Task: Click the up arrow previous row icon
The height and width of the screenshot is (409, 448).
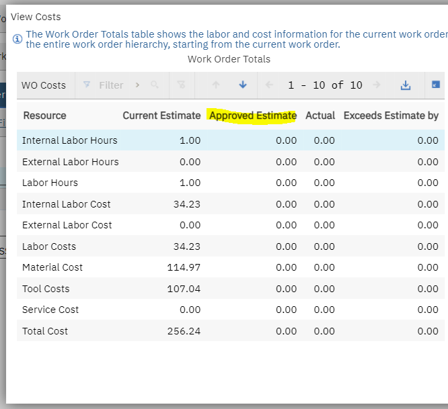Action: coord(216,85)
